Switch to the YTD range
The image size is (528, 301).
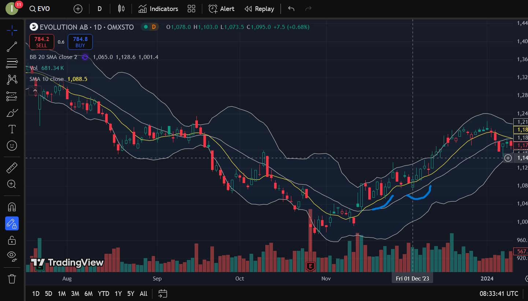[x=104, y=294]
